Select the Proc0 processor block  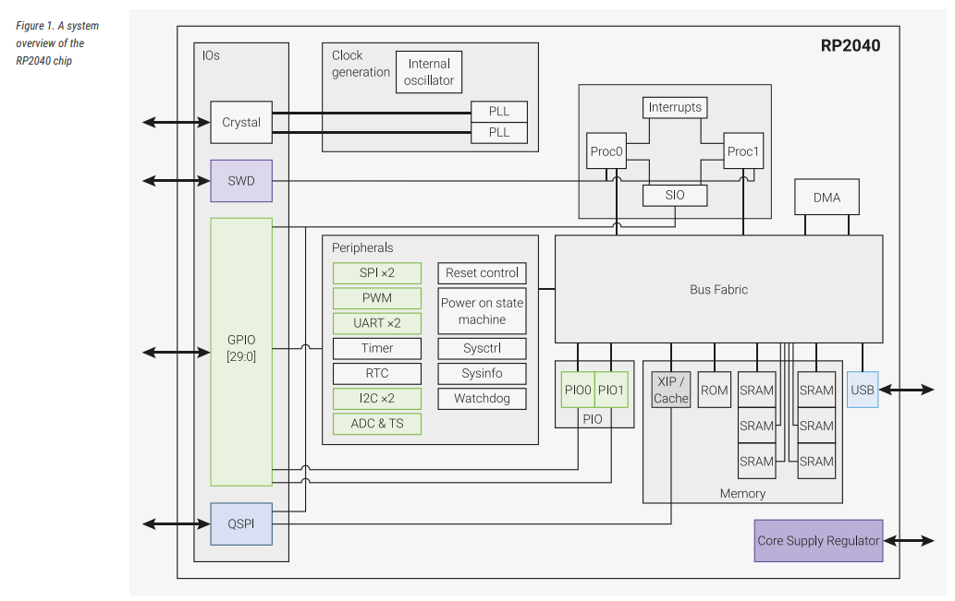coord(606,151)
